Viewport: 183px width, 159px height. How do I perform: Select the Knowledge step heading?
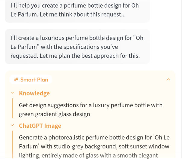pos(34,93)
